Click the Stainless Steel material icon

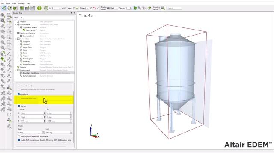pos(21,36)
